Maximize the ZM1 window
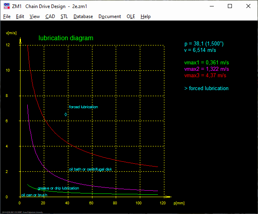The height and width of the screenshot is (214, 258). tap(230, 6)
